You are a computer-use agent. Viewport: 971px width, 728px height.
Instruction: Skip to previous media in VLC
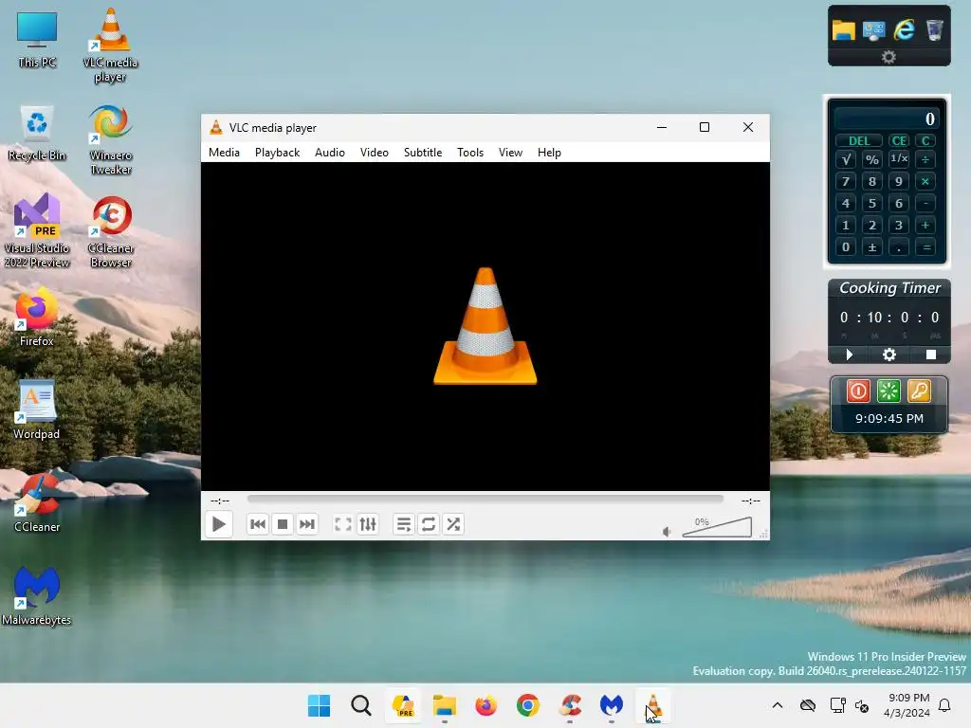258,524
